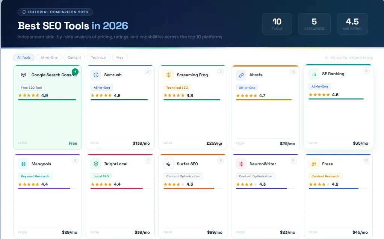Image resolution: width=384 pixels, height=239 pixels.
Task: Click rank badge 6 on Mangools card
Action: tap(75, 160)
